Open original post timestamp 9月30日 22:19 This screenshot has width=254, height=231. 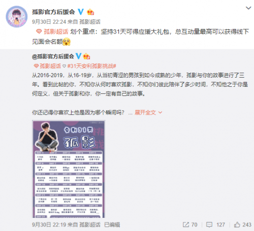pyautogui.click(x=49, y=225)
